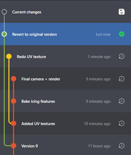Click orange node for Final camera + render
Viewport: 131px width, 155px height.
[x=13, y=79]
